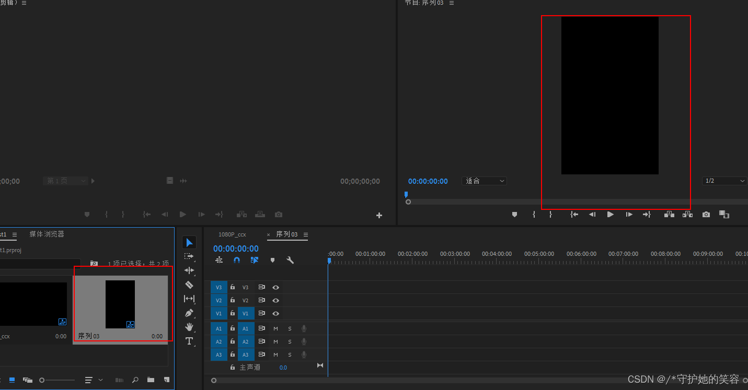This screenshot has height=390, width=748.
Task: Click the nest sequence insert icon in timeline
Action: [x=219, y=260]
